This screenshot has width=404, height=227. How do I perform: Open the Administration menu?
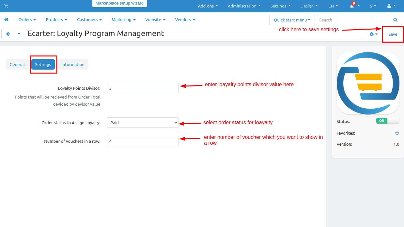tap(244, 6)
